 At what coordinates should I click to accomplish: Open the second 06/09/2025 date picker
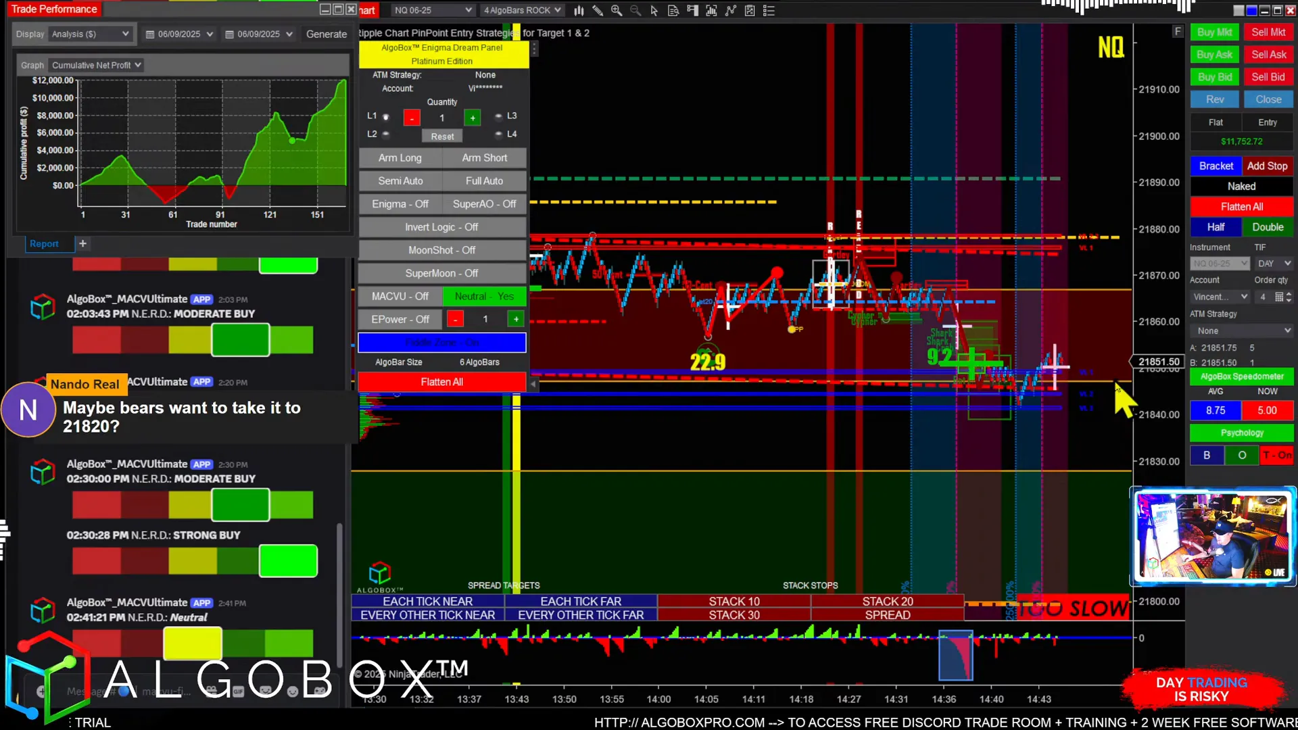(x=259, y=34)
